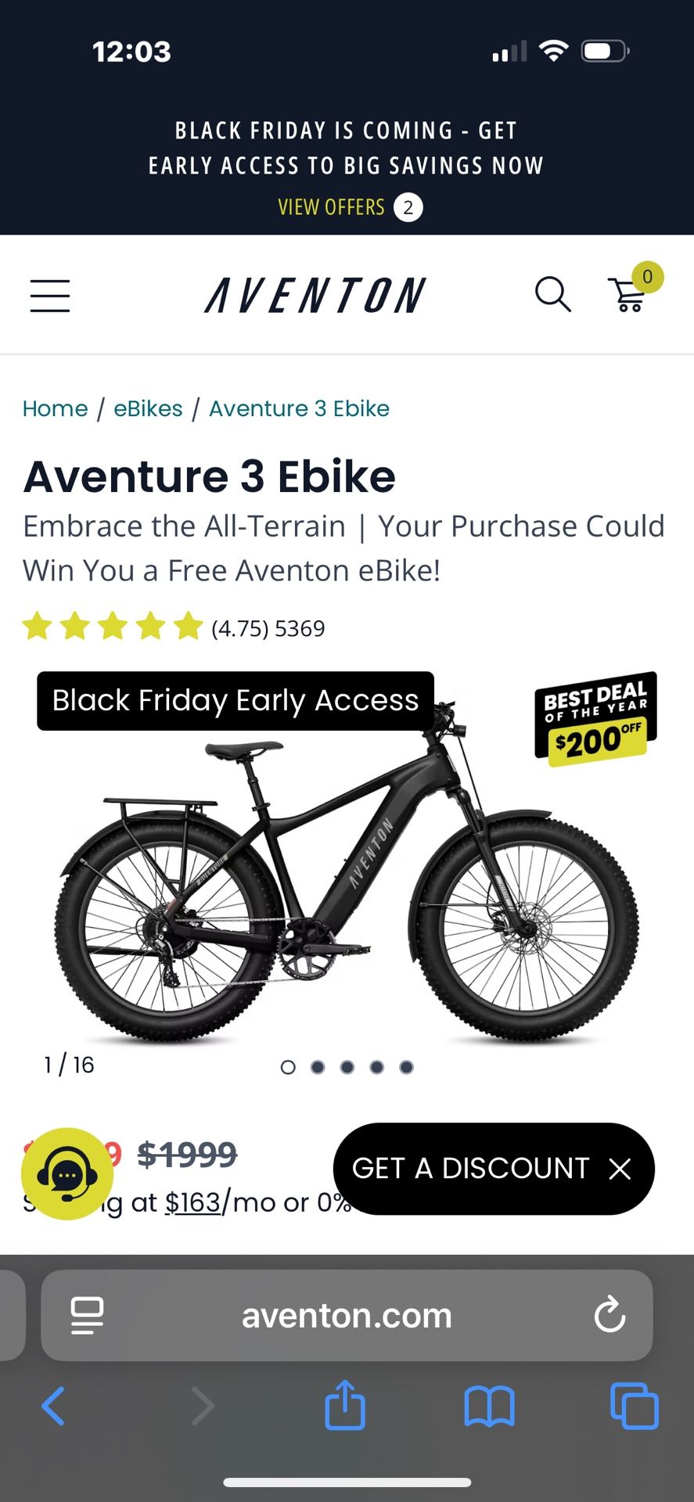Viewport: 694px width, 1502px height.
Task: Open the hamburger navigation menu
Action: click(50, 296)
